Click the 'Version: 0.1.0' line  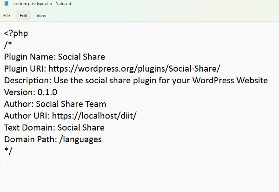[x=31, y=92]
